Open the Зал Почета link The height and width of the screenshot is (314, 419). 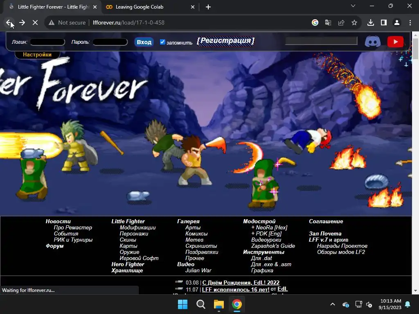325,233
